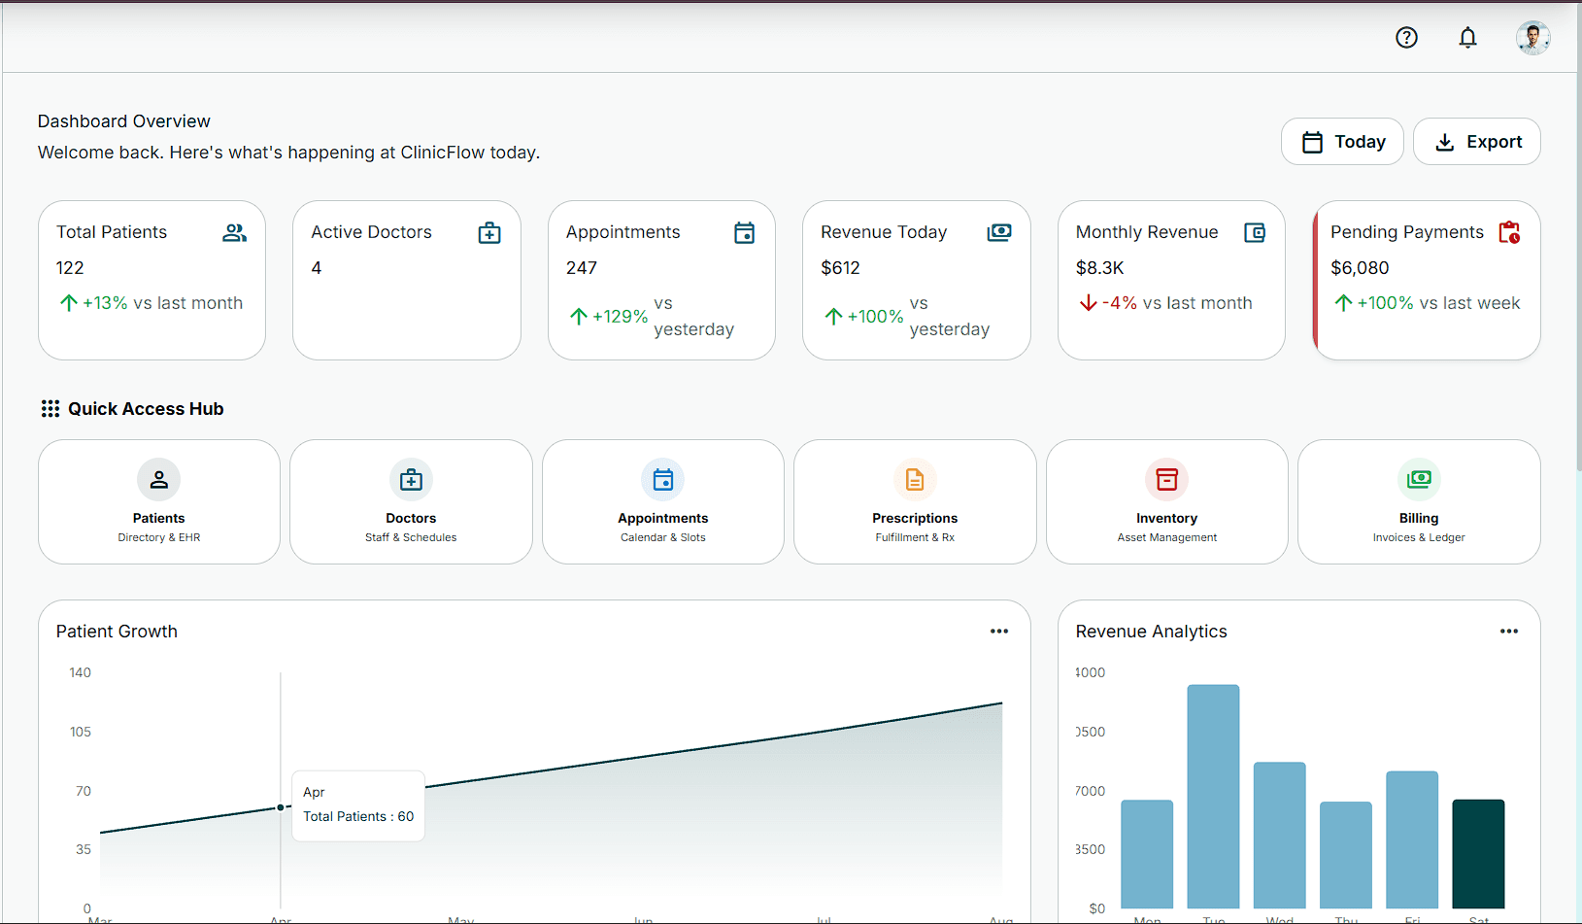Screen dimensions: 1582x924
Task: Click the Monday revenue bar
Action: click(x=1147, y=855)
